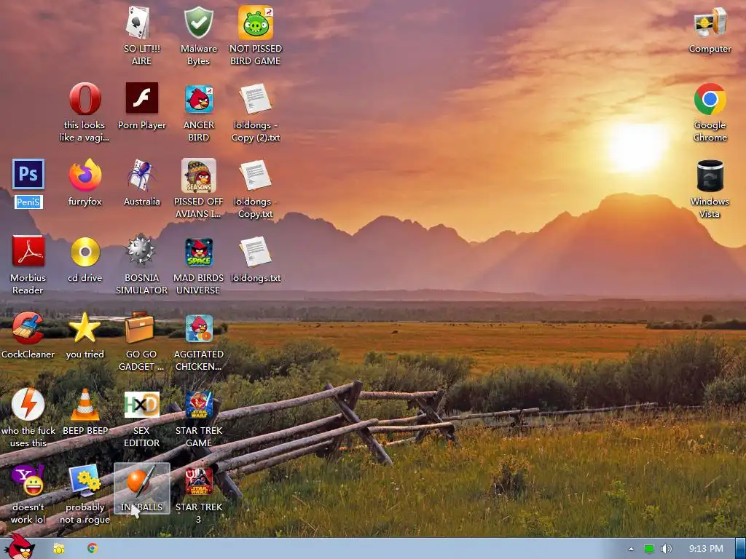The width and height of the screenshot is (746, 559).
Task: Open MAD BIRDS UNIVERSE Space icon
Action: click(x=199, y=252)
